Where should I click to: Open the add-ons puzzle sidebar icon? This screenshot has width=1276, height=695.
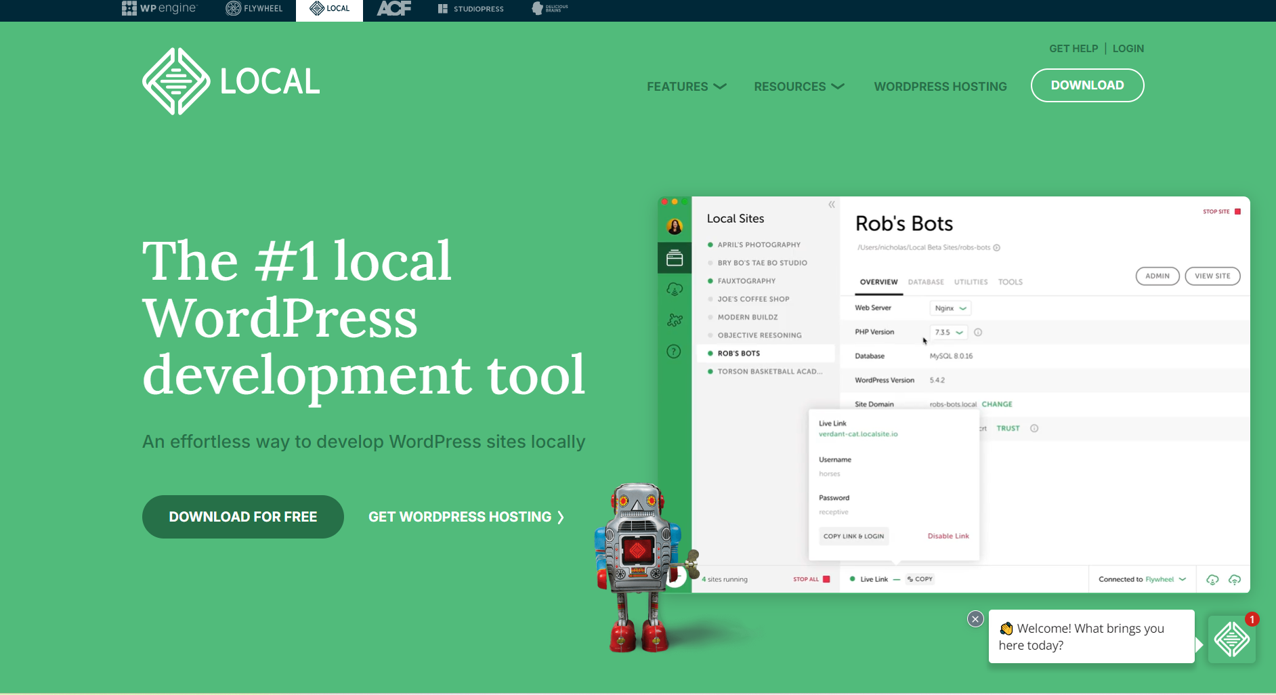point(675,320)
